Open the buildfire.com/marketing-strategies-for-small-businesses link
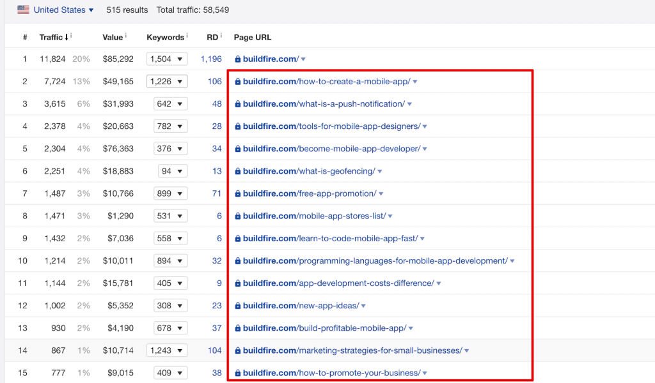655x383 pixels. point(352,350)
